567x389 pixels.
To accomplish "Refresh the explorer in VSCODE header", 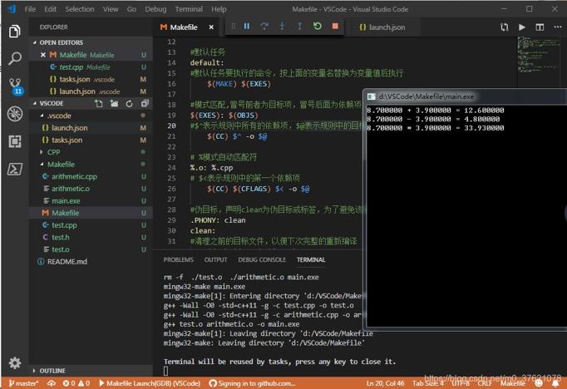I will [x=129, y=104].
